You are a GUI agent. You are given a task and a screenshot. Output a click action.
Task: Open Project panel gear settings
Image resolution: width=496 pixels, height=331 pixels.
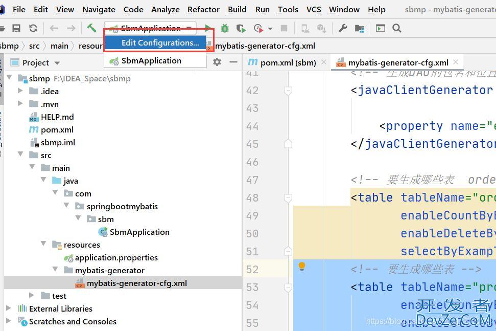pos(217,62)
